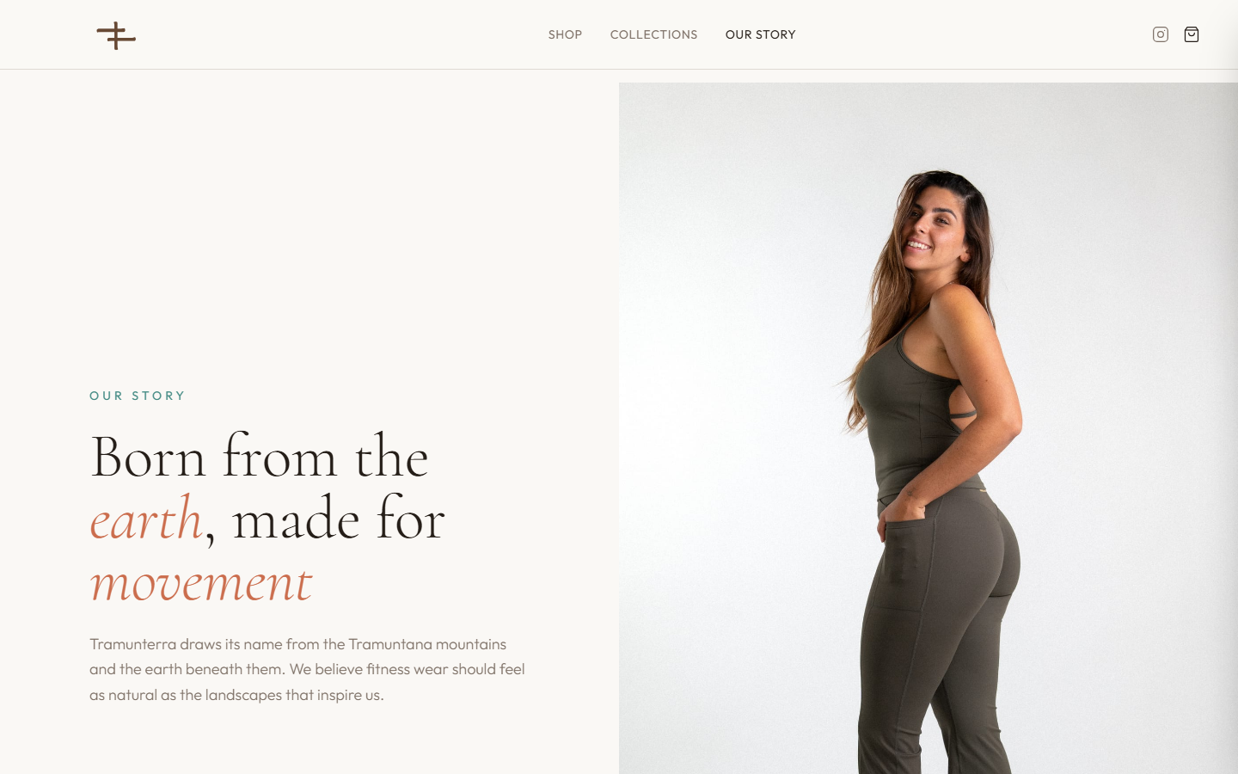Click the words 'Tramuntana mountains' in the paragraph
This screenshot has width=1238, height=774.
[x=427, y=644]
